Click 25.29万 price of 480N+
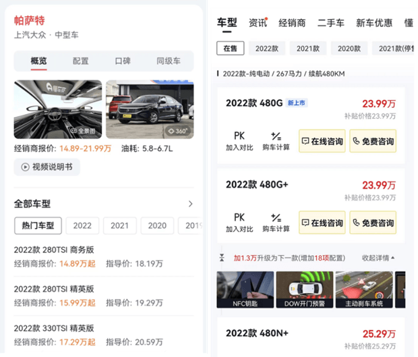Viewport: 418px width, 357px height. tap(379, 334)
